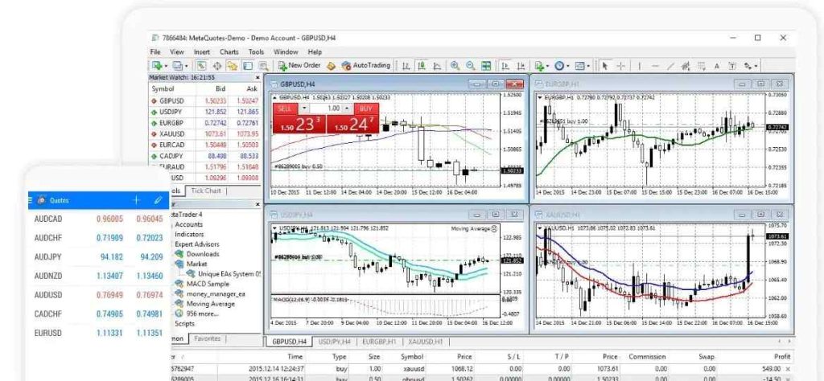Click the Zoom In magnifier icon
824x381 pixels.
pos(455,66)
